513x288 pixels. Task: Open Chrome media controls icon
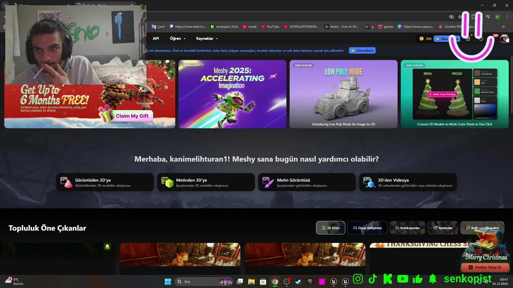coord(488,17)
